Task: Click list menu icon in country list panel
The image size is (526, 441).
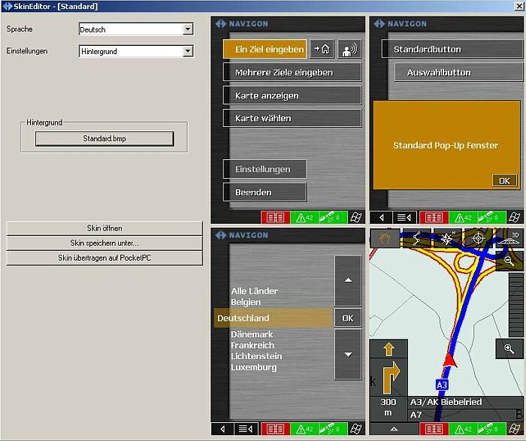Action: point(246,429)
